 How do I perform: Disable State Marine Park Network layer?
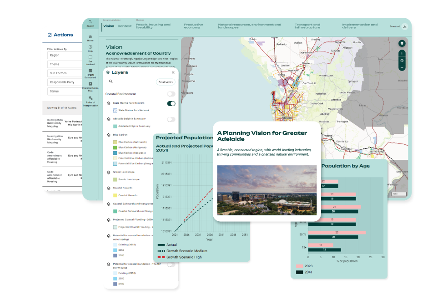pyautogui.click(x=171, y=103)
